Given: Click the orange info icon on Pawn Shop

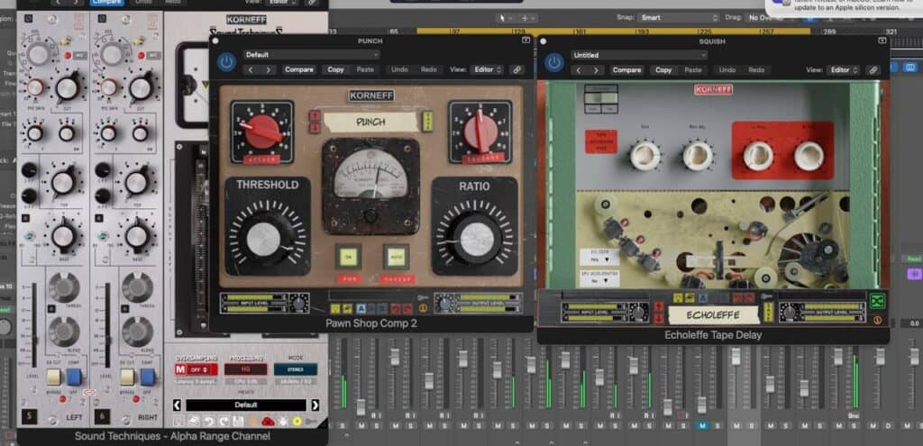Looking at the screenshot, I should (x=422, y=308).
